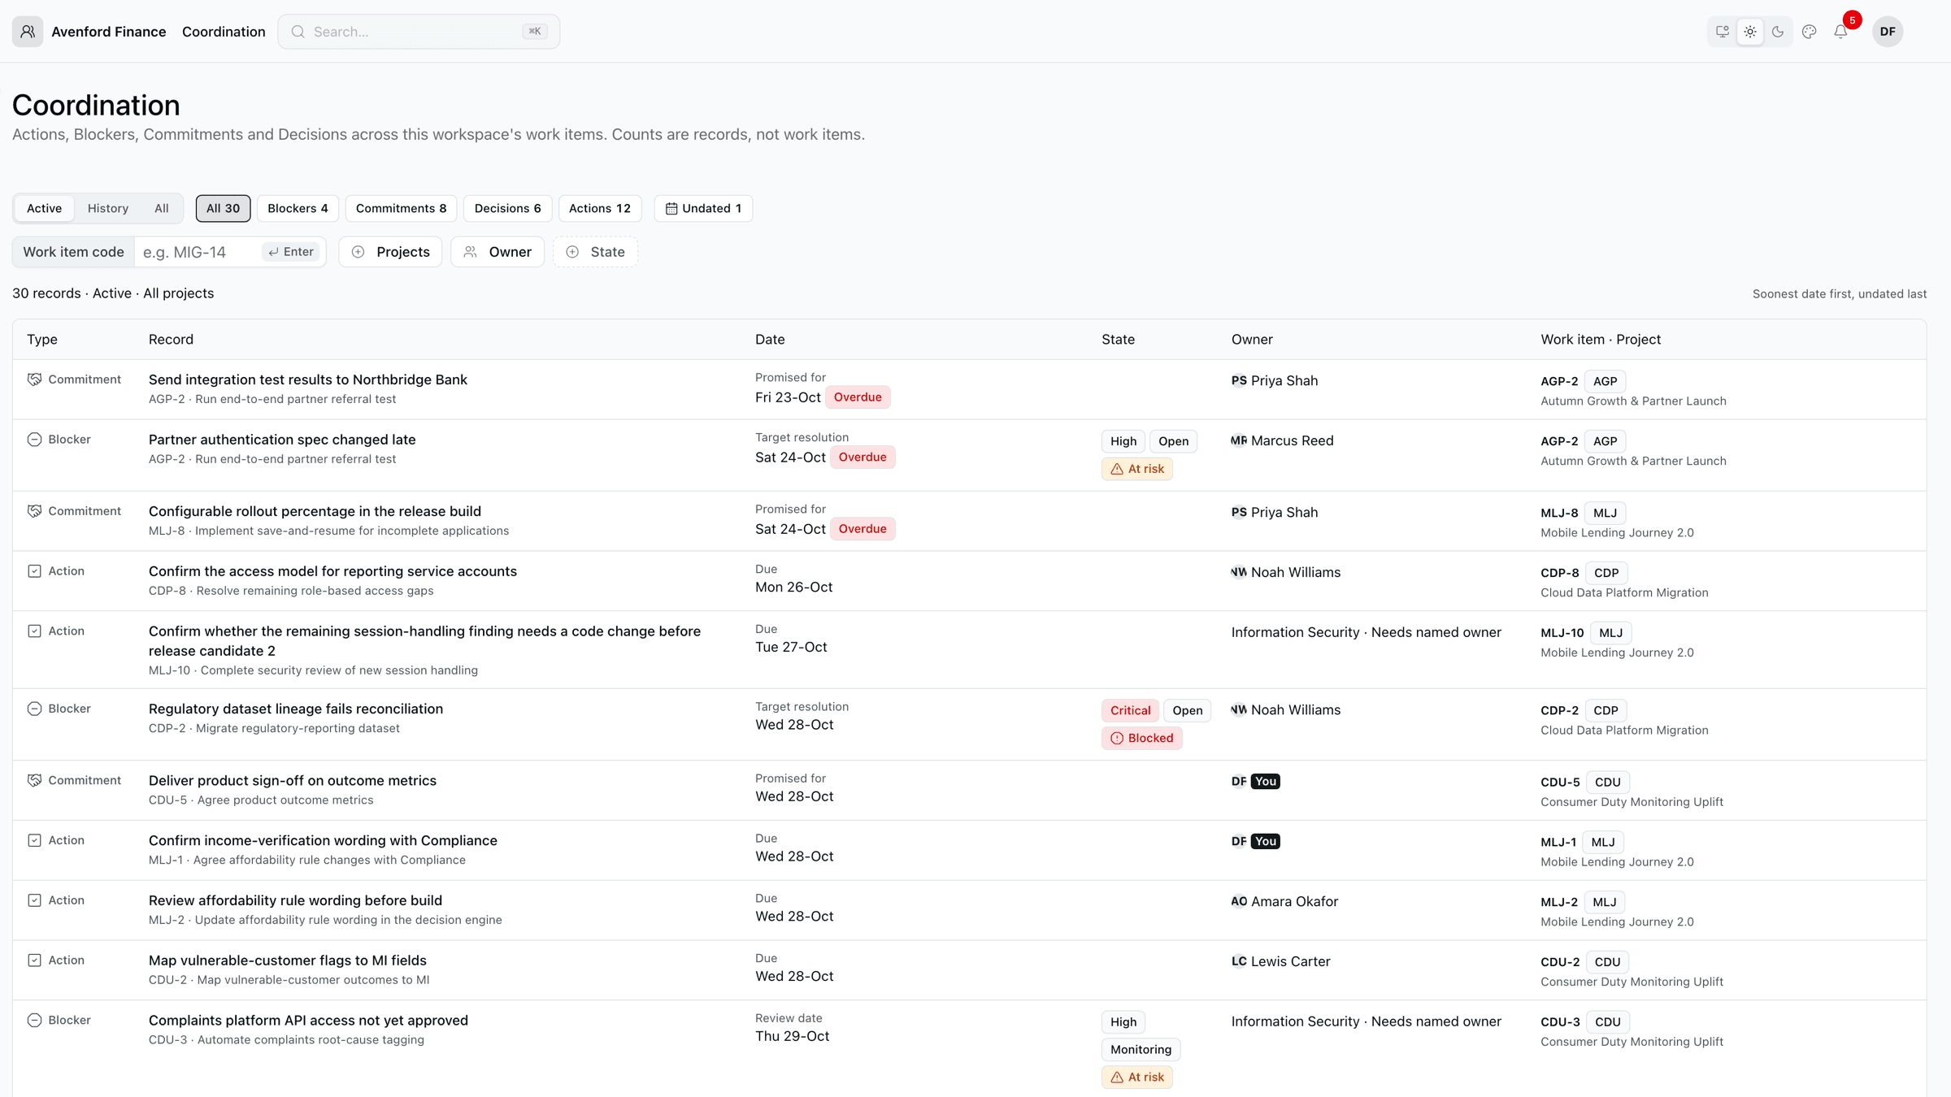This screenshot has height=1097, width=1951.
Task: Open the notifications bell
Action: (1840, 32)
